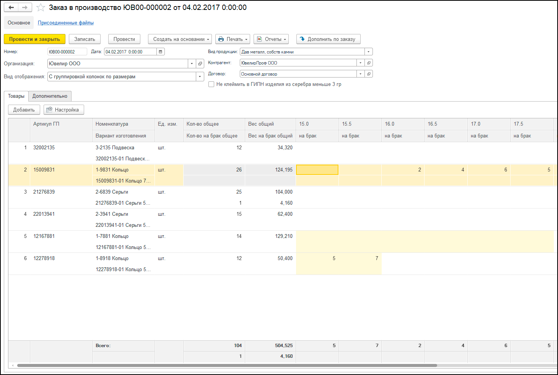
Task: Open the Организация record via its open icon
Action: [x=200, y=64]
